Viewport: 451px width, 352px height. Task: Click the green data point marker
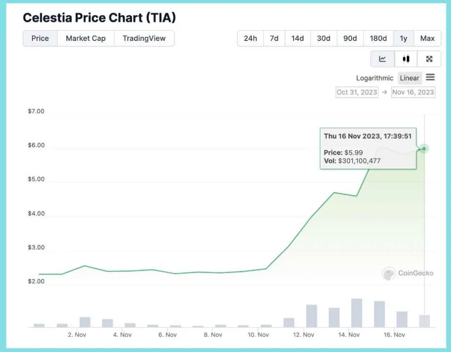424,148
